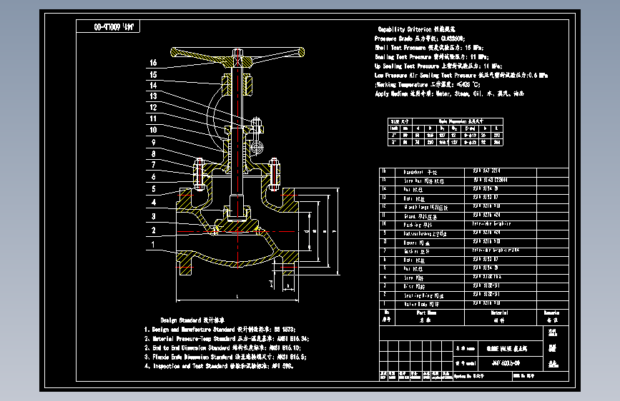The width and height of the screenshot is (620, 401).
Task: Click the 'Remarks' column header
Action: point(552,317)
